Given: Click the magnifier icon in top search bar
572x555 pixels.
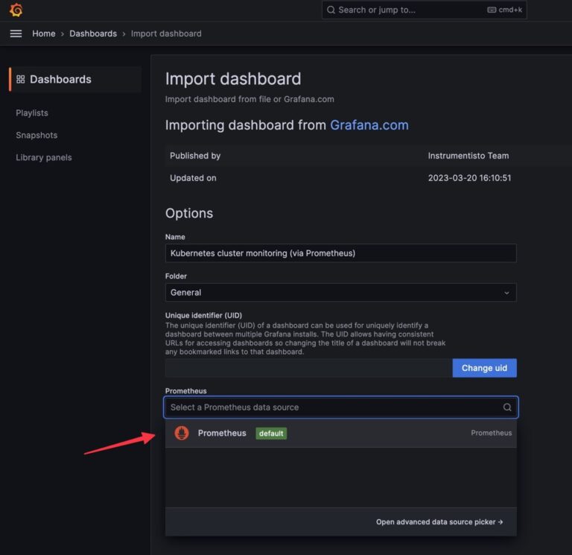Looking at the screenshot, I should coord(331,10).
